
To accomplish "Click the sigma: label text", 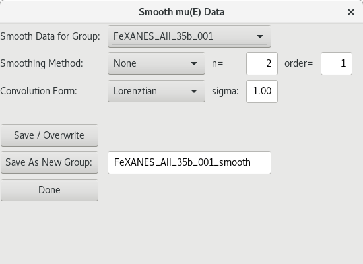I will coord(225,91).
